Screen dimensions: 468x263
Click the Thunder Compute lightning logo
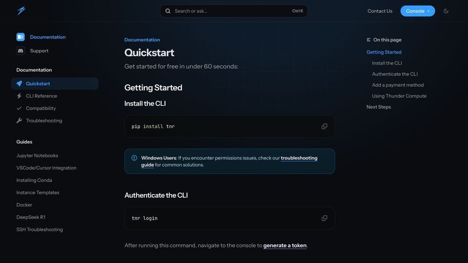tap(21, 11)
